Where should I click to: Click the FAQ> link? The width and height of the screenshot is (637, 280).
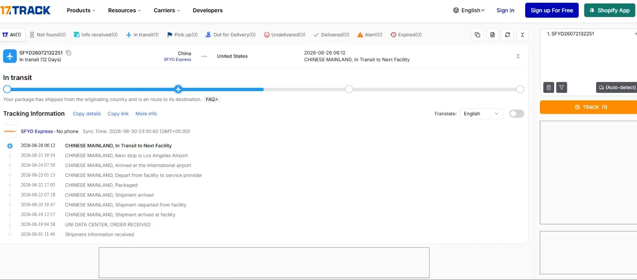pos(212,99)
